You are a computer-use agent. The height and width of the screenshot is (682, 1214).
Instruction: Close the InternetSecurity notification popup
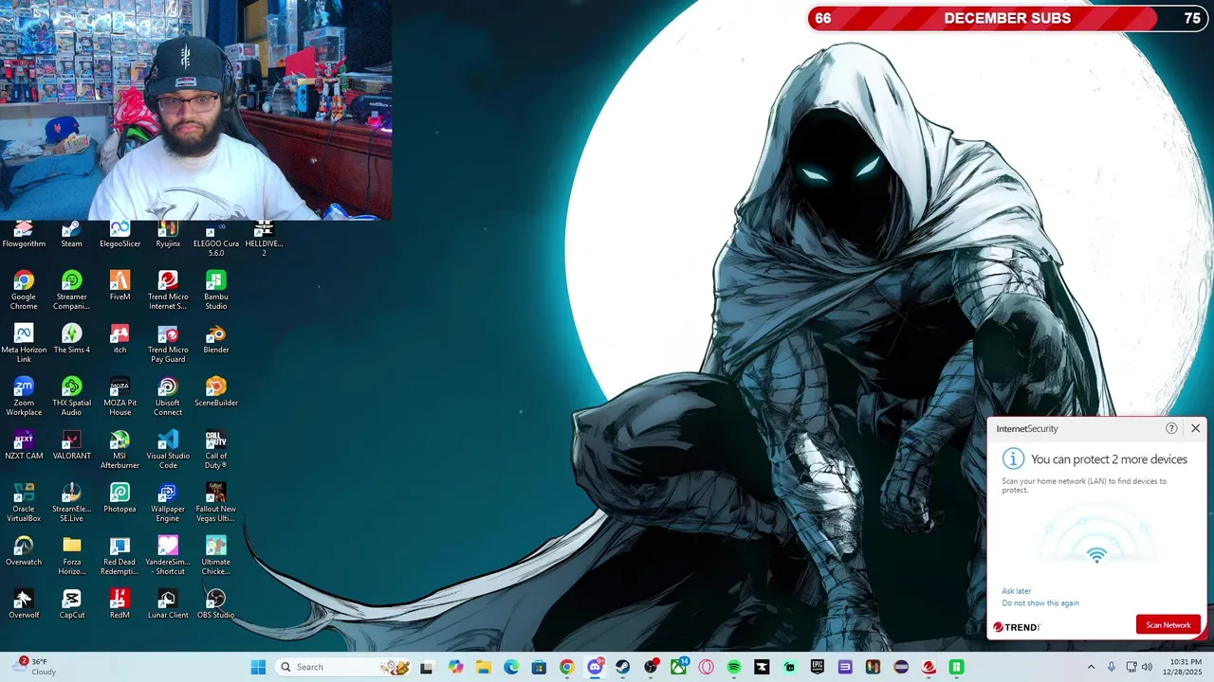(1195, 428)
